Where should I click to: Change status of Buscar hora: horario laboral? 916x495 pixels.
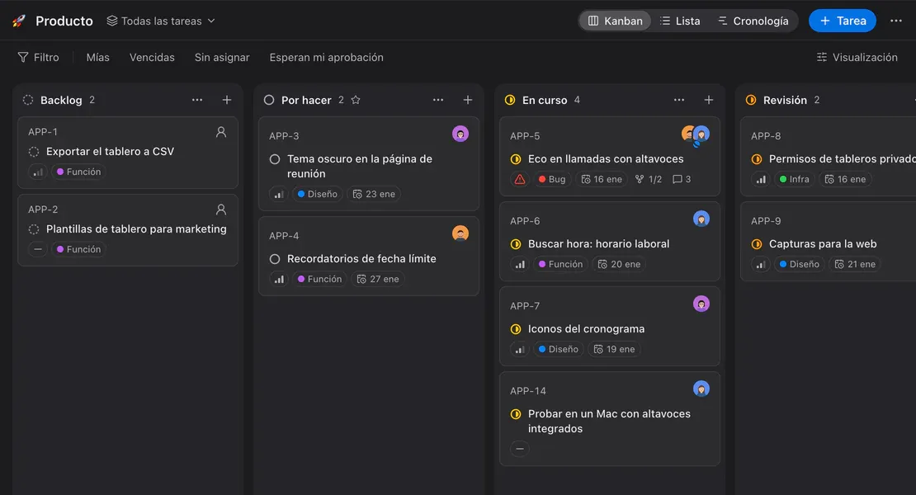[x=516, y=244]
